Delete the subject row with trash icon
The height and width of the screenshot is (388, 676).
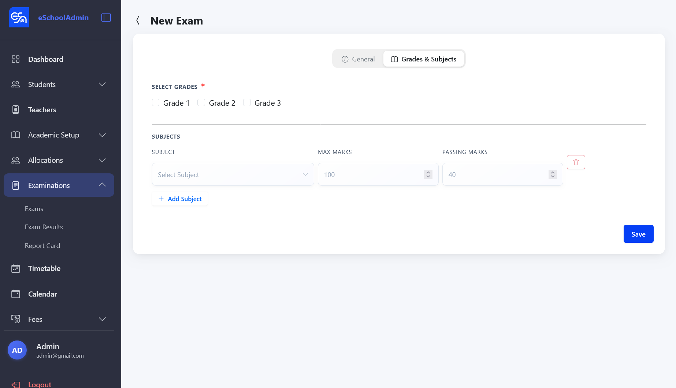coord(576,162)
